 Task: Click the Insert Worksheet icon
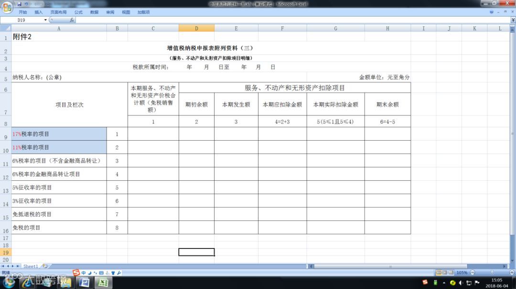pos(45,266)
